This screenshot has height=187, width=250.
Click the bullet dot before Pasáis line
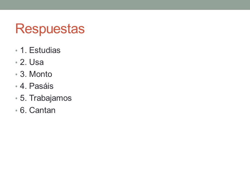(16, 86)
